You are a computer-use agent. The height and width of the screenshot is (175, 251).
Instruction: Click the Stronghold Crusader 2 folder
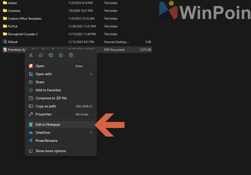(23, 34)
